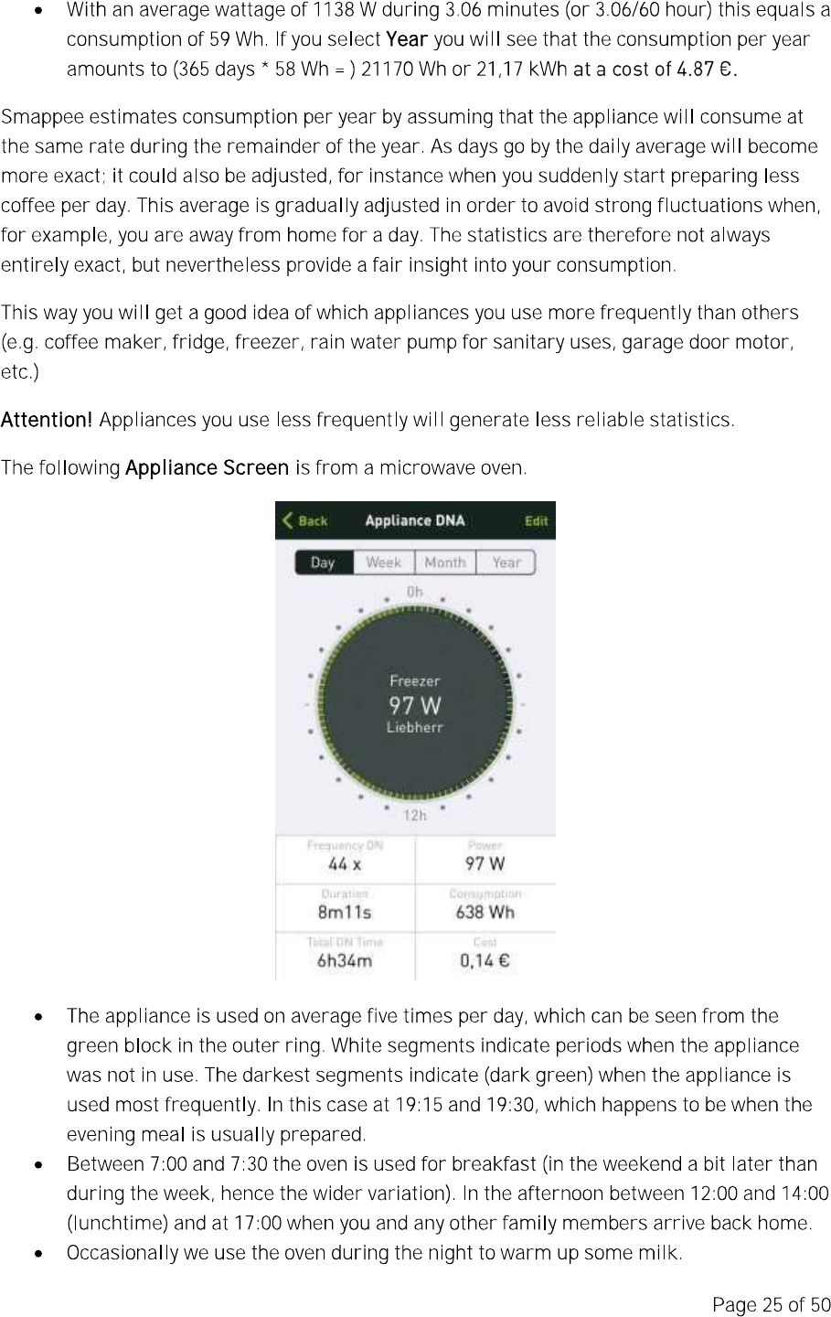Viewport: 831px width, 1317px height.
Task: Switch to the Week tab
Action: (x=384, y=562)
